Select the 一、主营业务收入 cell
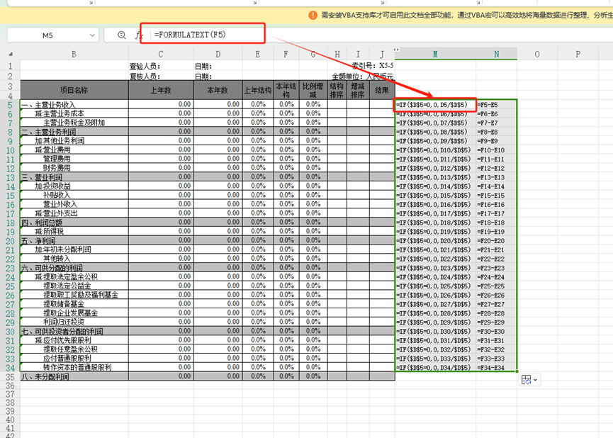Viewport: 613px width, 438px height. (x=74, y=104)
